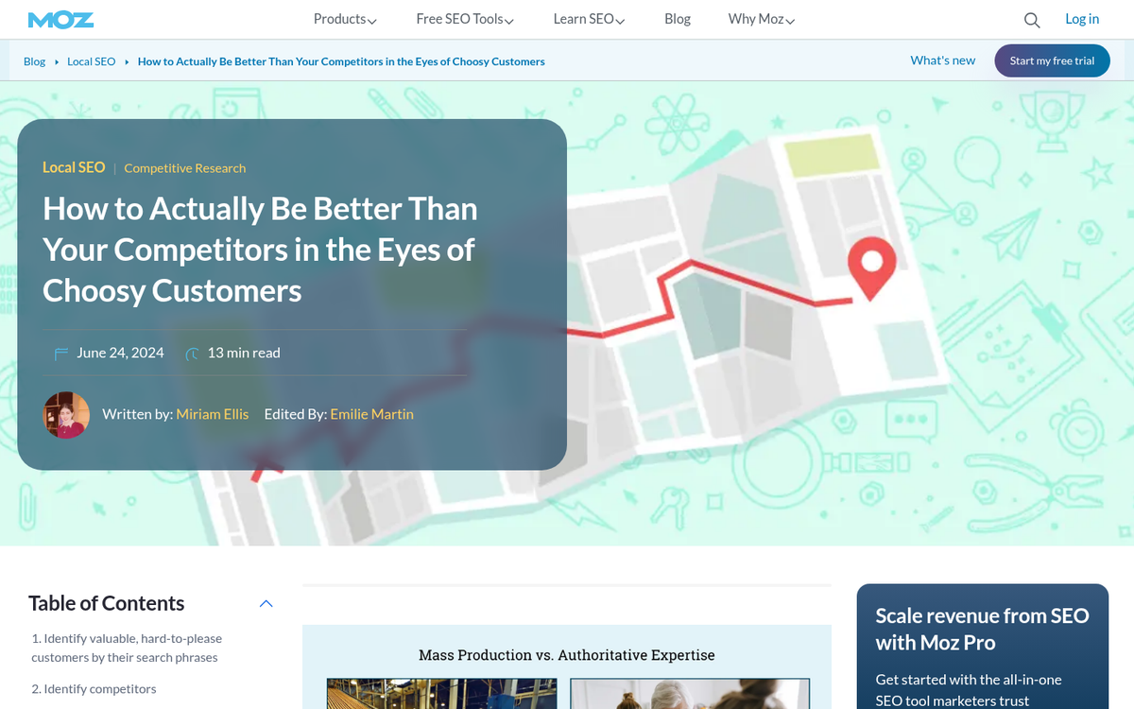The height and width of the screenshot is (709, 1134).
Task: Click author link Miriam Ellis
Action: click(212, 414)
